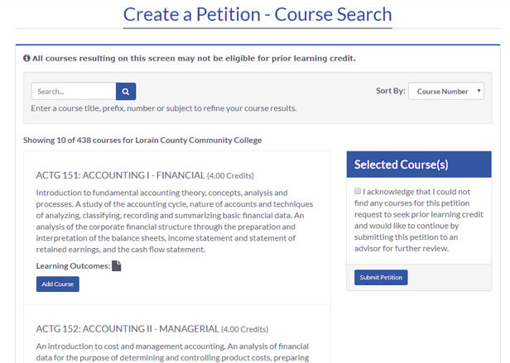Click the Create a Petition page heading
Screen dimensions: 510x363
(257, 15)
